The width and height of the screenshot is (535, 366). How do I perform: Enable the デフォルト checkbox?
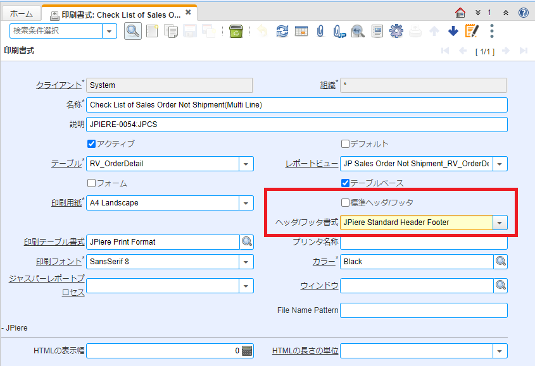click(345, 143)
